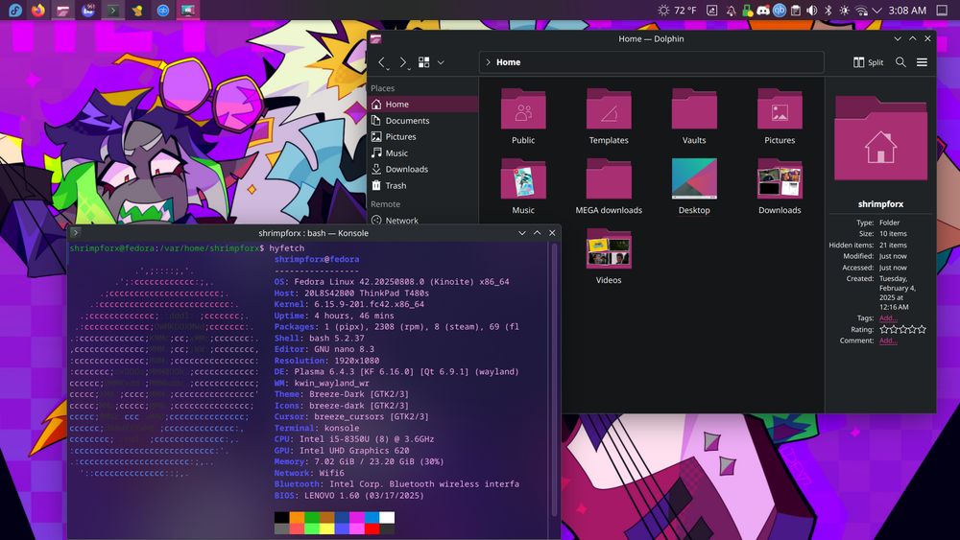Click the large home folder preview icon

pyautogui.click(x=880, y=137)
